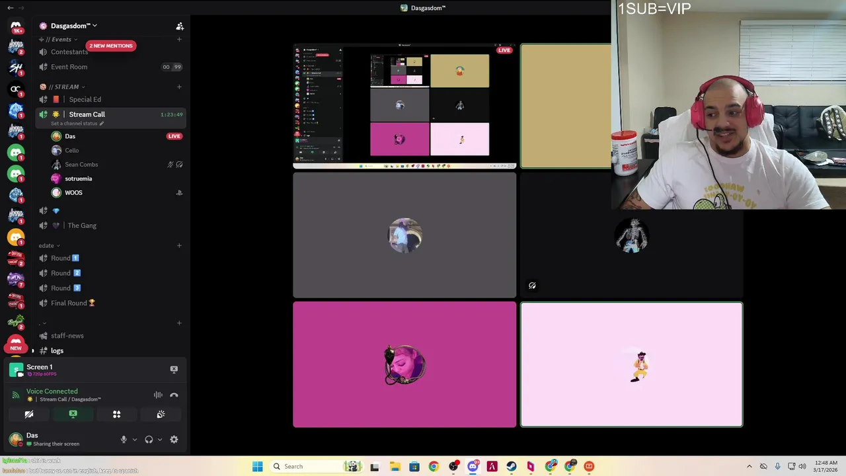The image size is (846, 476).
Task: Join The Gang voice channel
Action: (109, 225)
